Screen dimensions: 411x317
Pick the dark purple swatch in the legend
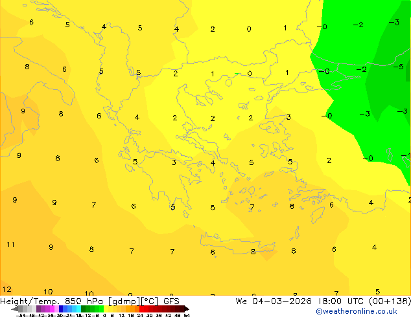(x=38, y=309)
